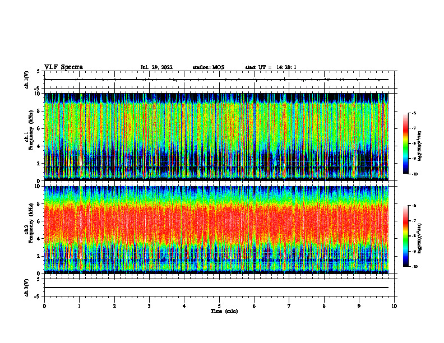Click the "Time (min)" x-axis label
The height and width of the screenshot is (343, 444).
(x=224, y=311)
